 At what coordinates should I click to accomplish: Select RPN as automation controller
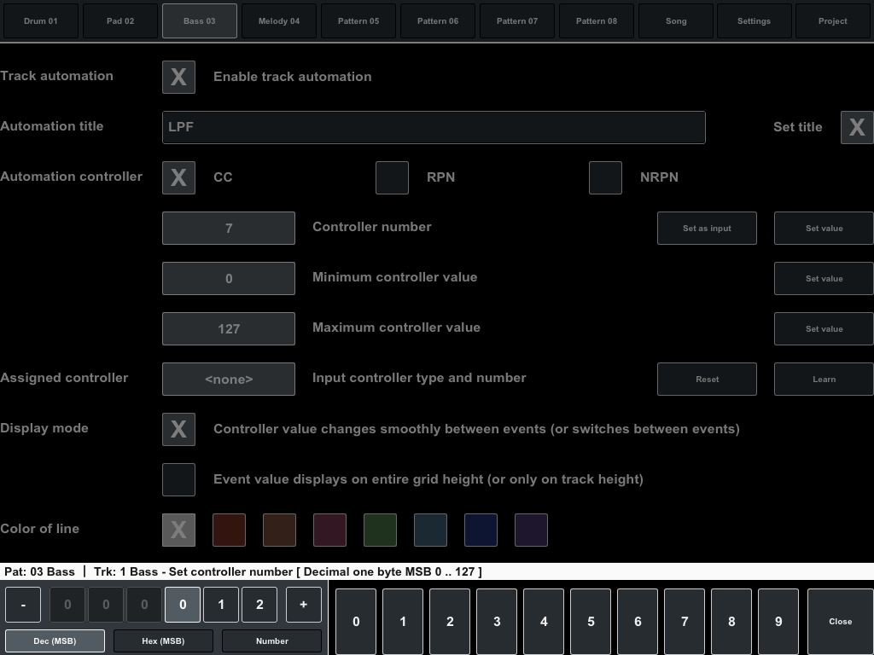(x=392, y=177)
